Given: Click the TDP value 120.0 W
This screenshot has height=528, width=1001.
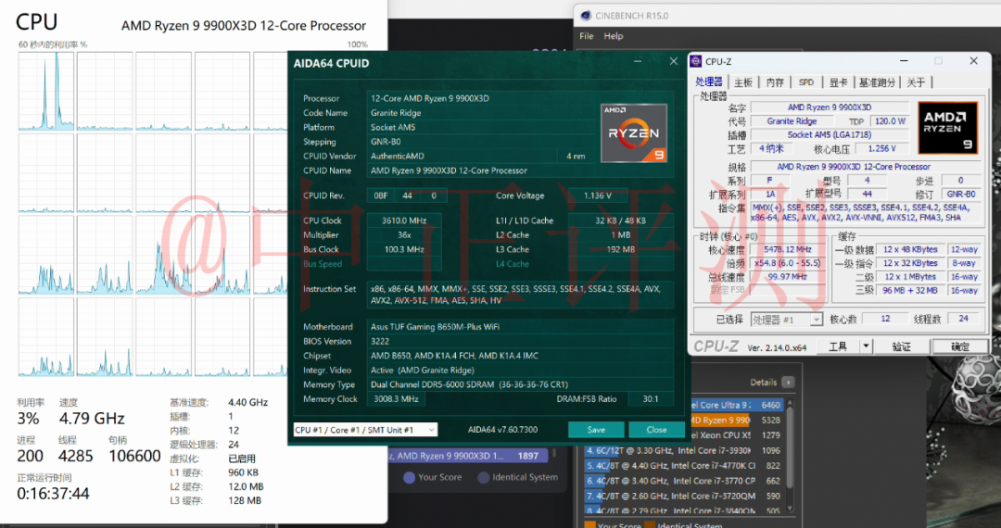Looking at the screenshot, I should point(890,120).
